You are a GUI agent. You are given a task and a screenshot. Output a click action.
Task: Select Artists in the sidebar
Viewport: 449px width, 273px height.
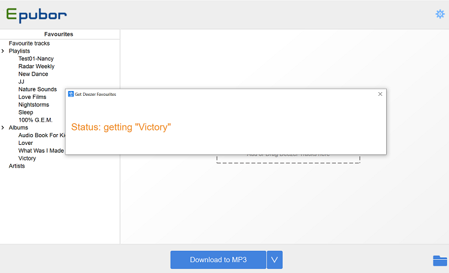[x=17, y=166]
